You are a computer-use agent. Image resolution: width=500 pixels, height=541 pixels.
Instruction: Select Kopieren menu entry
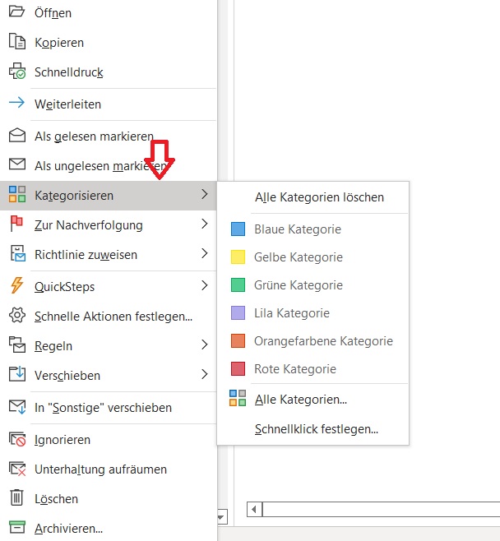[x=109, y=42]
